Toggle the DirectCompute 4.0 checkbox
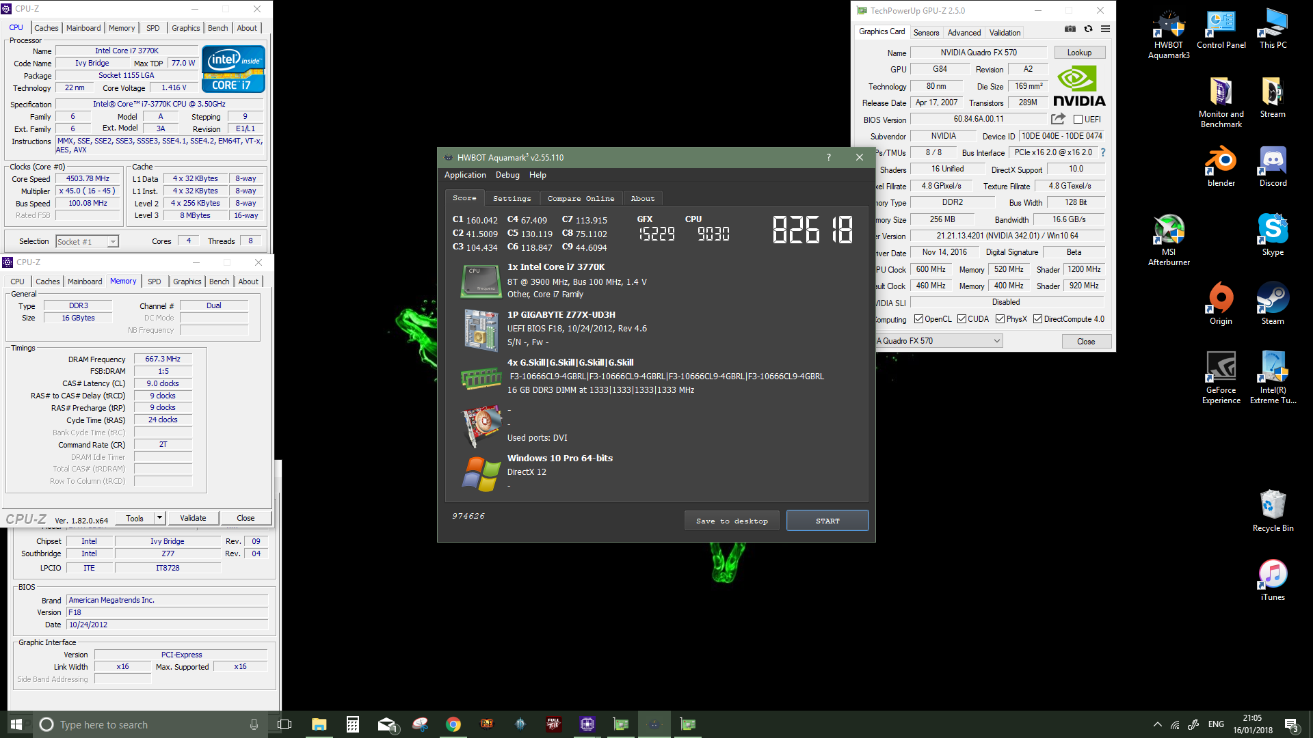 [1037, 319]
